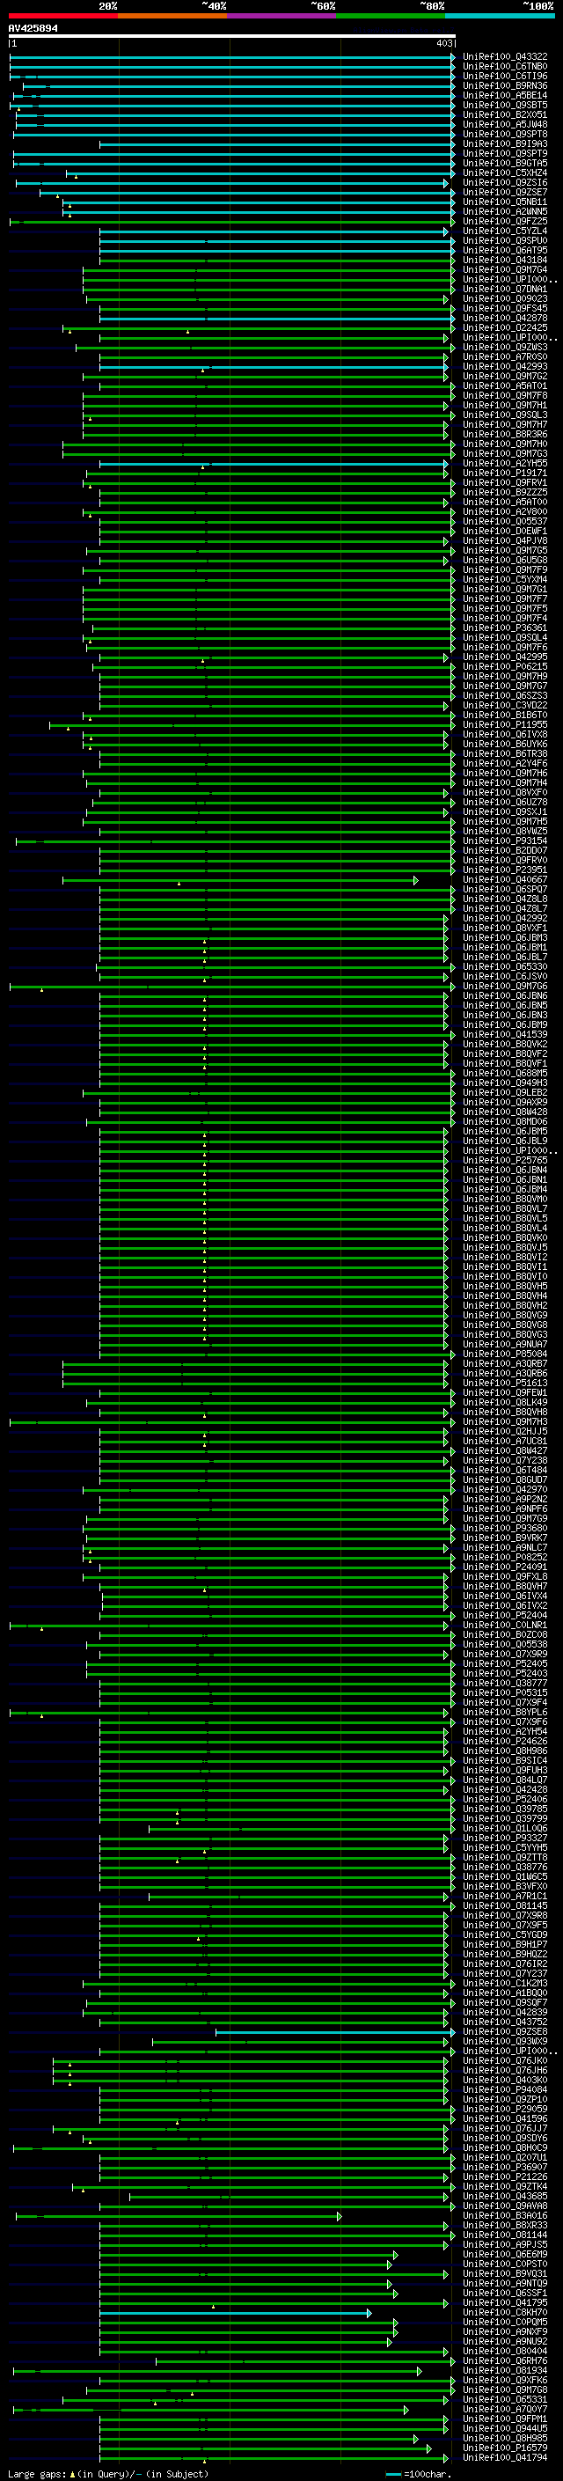The image size is (563, 2481).
Task: Click the cyan 100char scale bar
Action: pyautogui.click(x=393, y=2474)
